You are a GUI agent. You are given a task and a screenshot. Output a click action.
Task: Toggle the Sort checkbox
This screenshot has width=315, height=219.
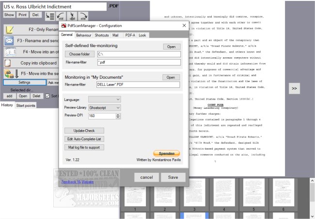[x=47, y=96]
